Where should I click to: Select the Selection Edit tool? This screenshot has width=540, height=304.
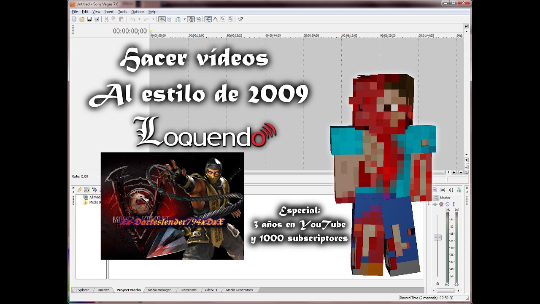click(223, 19)
